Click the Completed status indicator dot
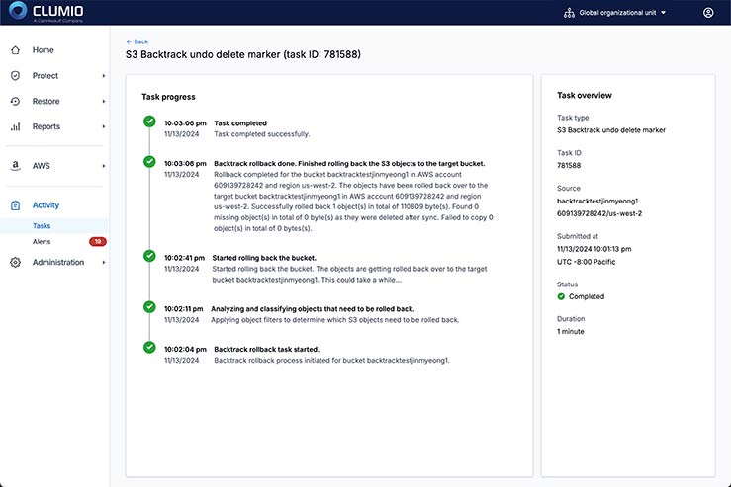Image resolution: width=731 pixels, height=487 pixels. [561, 296]
